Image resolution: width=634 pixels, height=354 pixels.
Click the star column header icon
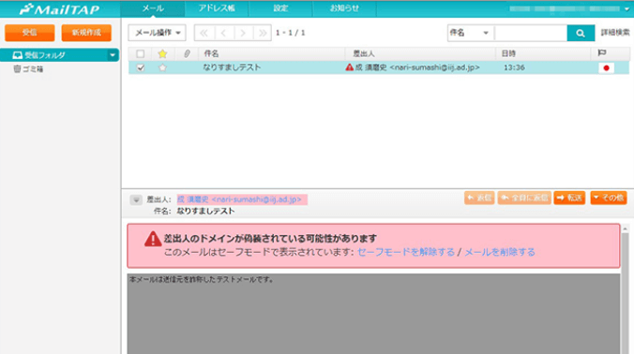pyautogui.click(x=162, y=53)
